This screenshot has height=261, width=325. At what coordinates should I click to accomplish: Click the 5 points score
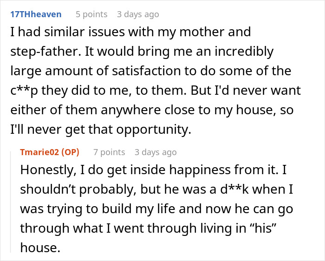91,14
